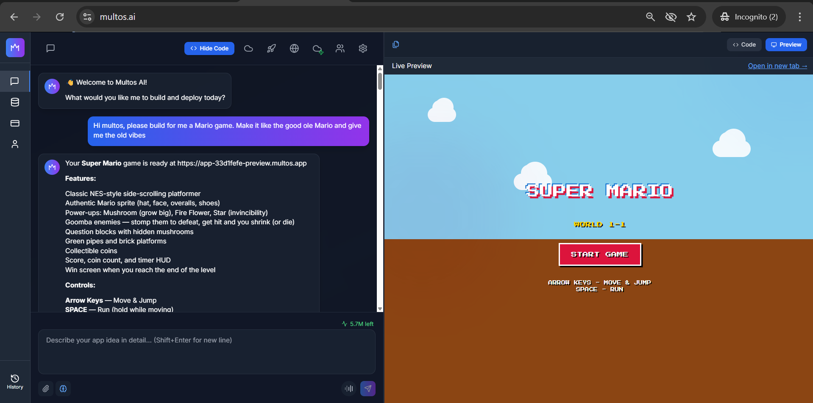This screenshot has height=403, width=813.
Task: Open the live preview in a new tab
Action: click(777, 66)
